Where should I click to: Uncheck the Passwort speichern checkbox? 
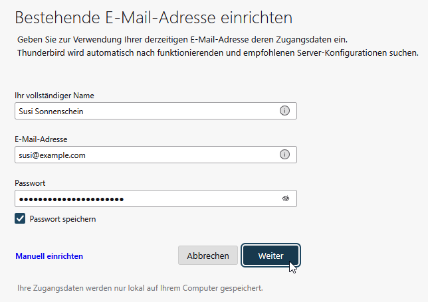tap(20, 218)
